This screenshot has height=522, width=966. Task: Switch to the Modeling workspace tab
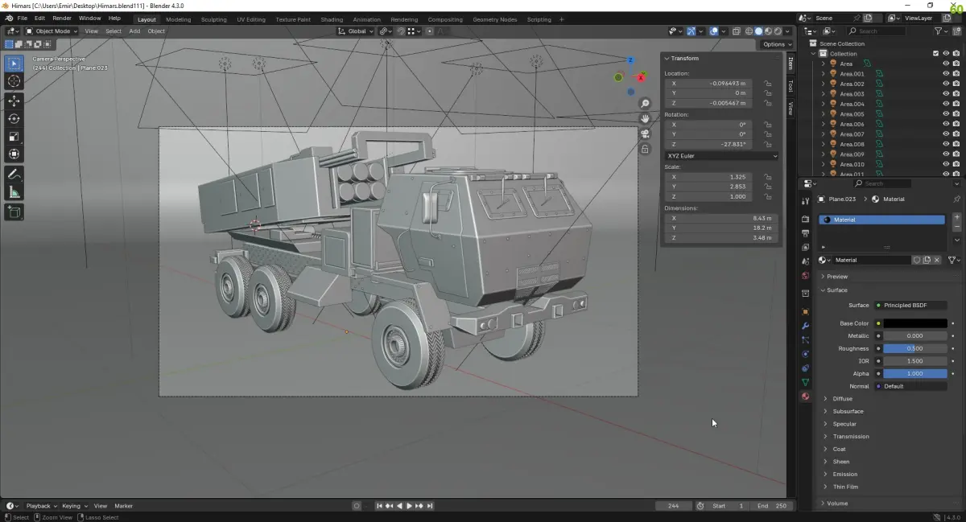tap(178, 19)
